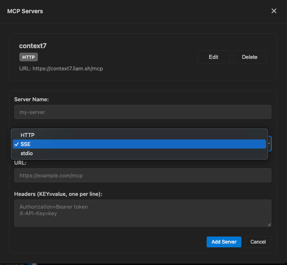
Task: Cancel adding a new server
Action: tap(258, 242)
